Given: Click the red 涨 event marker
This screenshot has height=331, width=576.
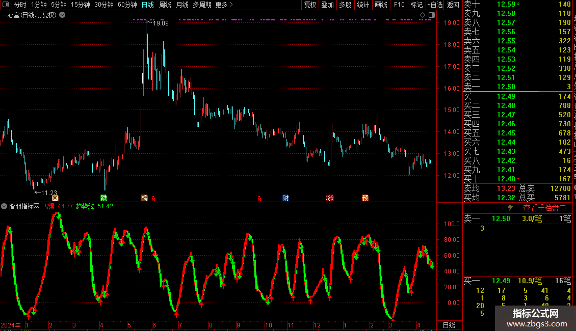Looking at the screenshot, I should click(329, 198).
